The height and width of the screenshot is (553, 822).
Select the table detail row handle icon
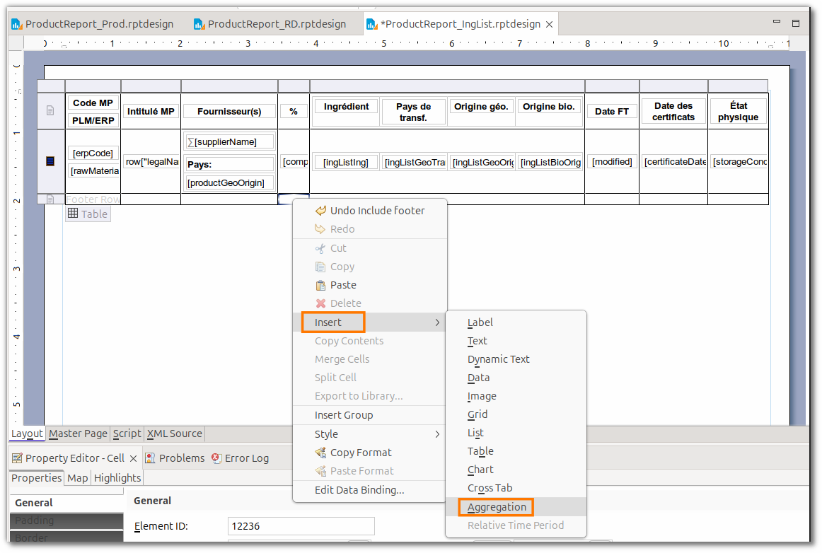[50, 161]
